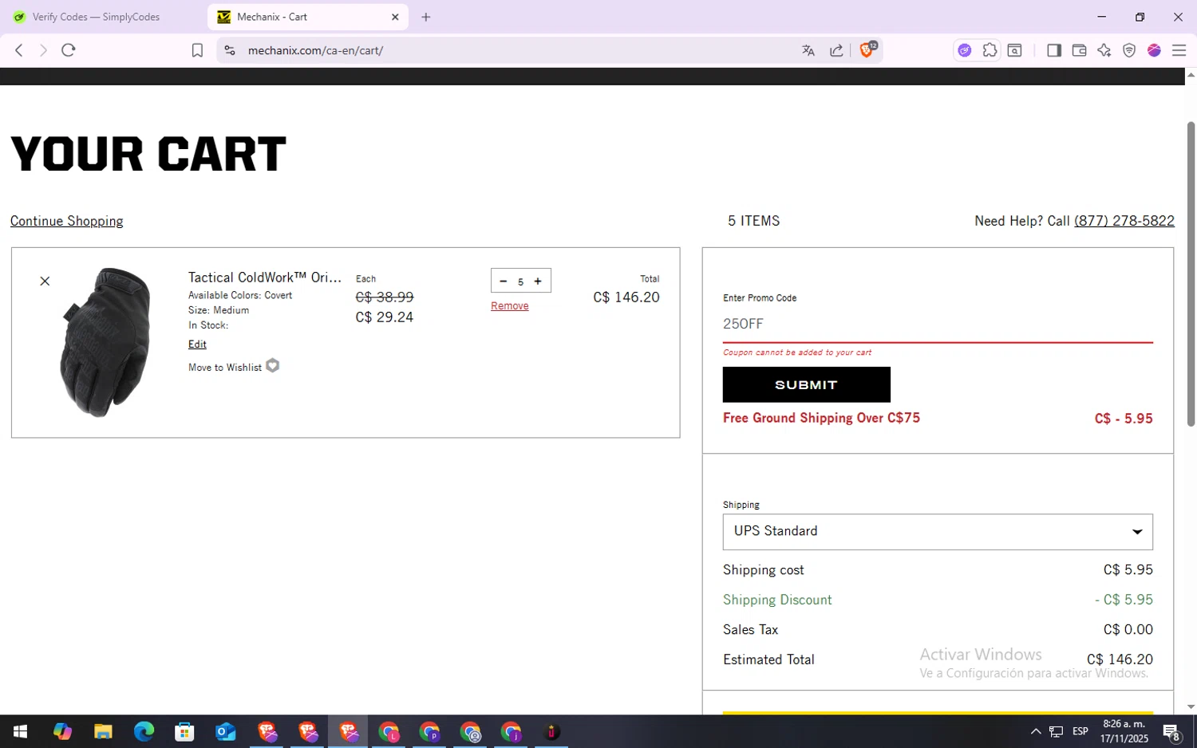This screenshot has width=1197, height=748.
Task: Decrease glove quantity with minus button
Action: point(503,281)
